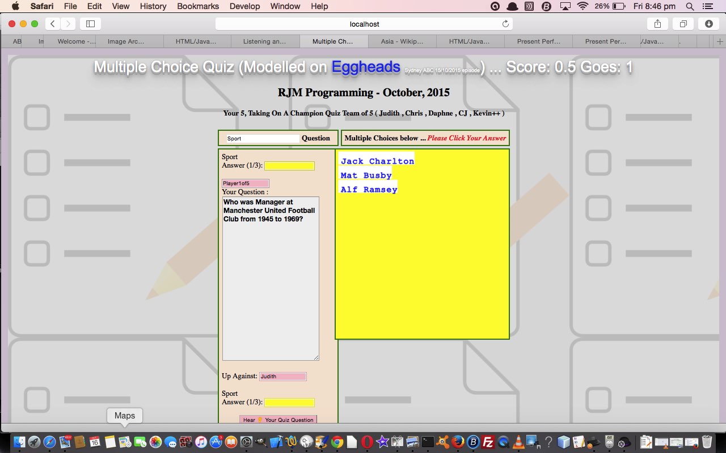Open iTunes in the Dock
The width and height of the screenshot is (726, 453).
201,442
